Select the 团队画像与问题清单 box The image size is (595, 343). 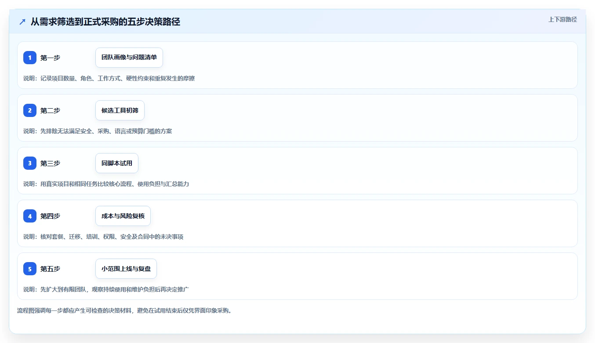click(129, 58)
